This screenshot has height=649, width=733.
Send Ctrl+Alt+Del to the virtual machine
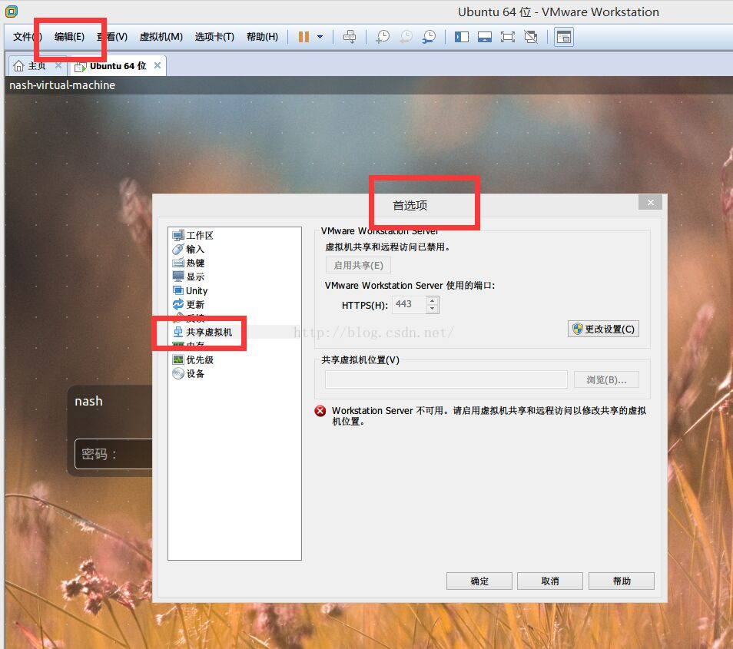click(350, 36)
